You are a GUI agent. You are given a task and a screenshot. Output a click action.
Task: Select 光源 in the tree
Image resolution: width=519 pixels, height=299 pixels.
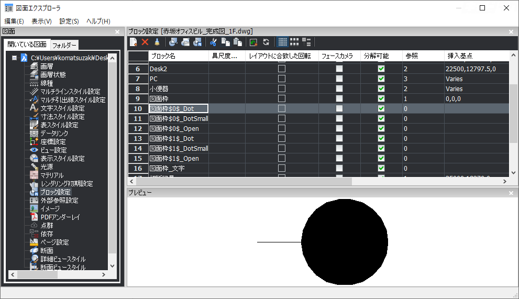47,167
